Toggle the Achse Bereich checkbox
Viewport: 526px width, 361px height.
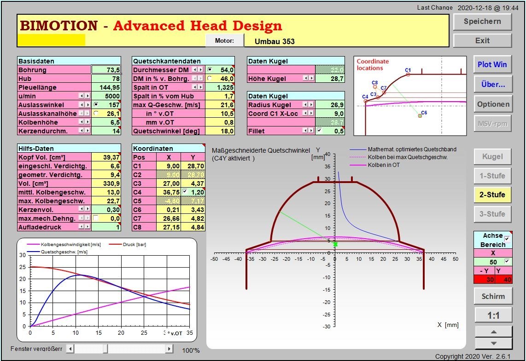[x=507, y=239]
